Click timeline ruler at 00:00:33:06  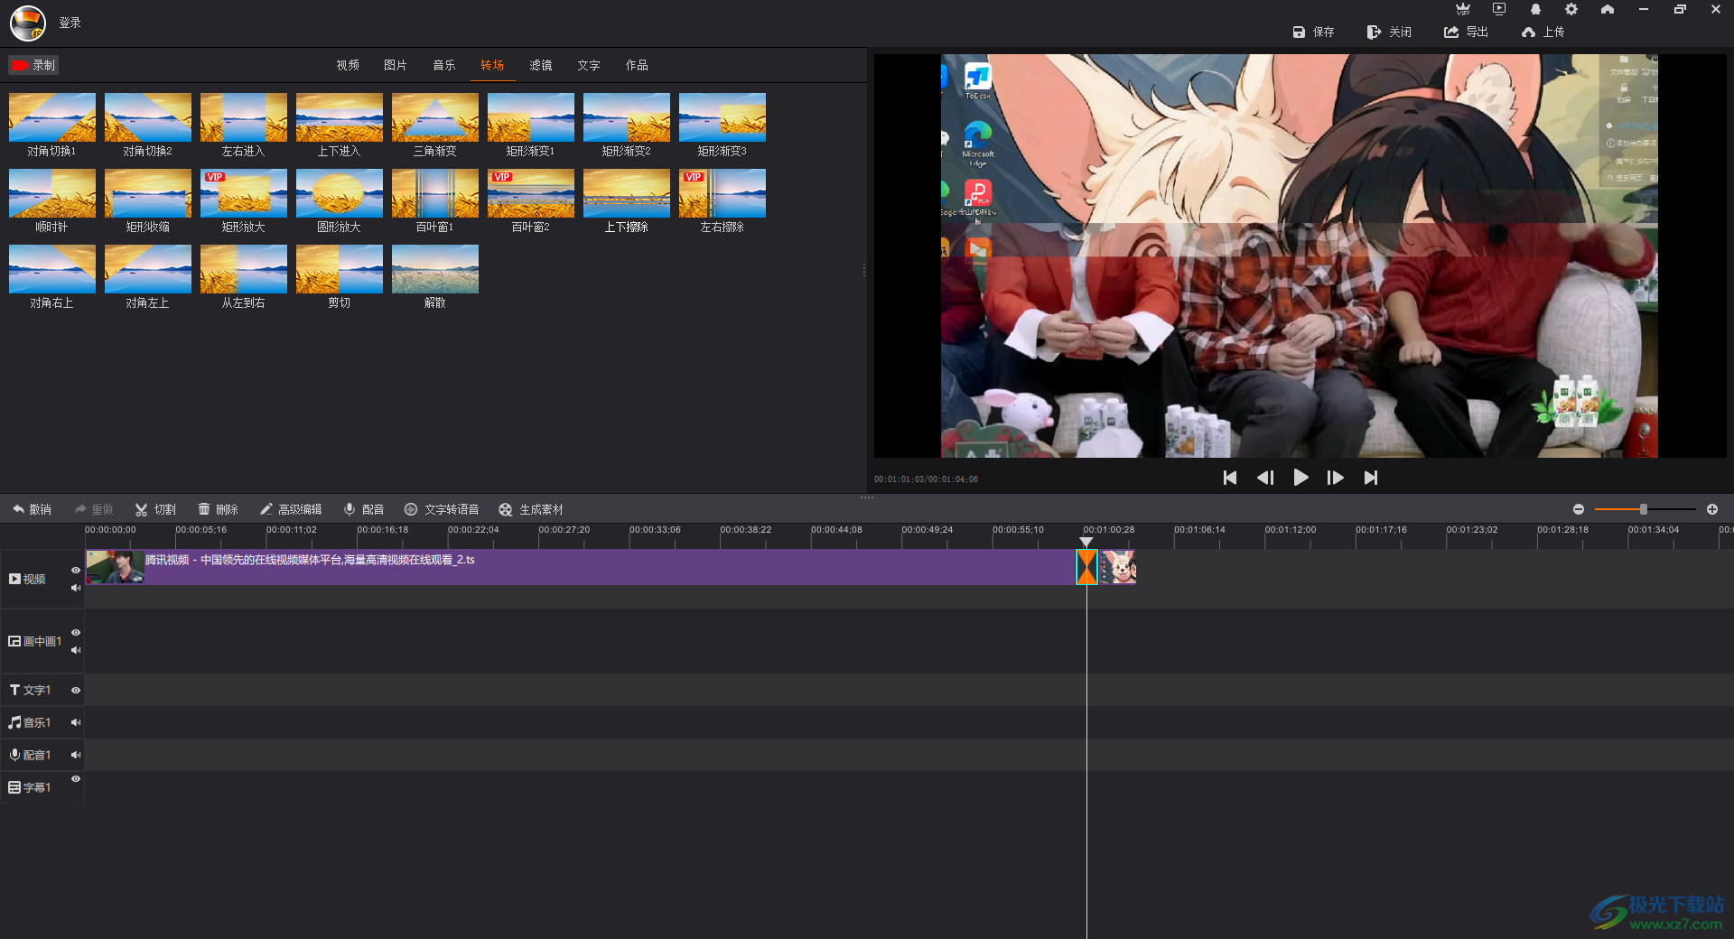point(655,530)
